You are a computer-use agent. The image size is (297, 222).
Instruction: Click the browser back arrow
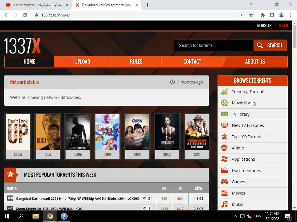(6, 15)
